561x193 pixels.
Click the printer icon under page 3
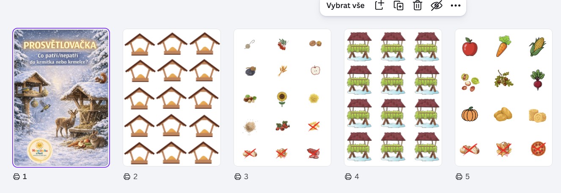pos(238,177)
